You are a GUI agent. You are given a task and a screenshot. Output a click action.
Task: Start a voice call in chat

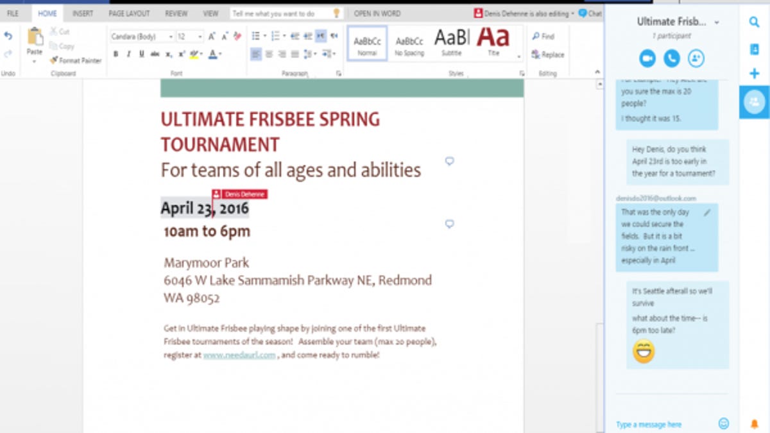(x=671, y=58)
